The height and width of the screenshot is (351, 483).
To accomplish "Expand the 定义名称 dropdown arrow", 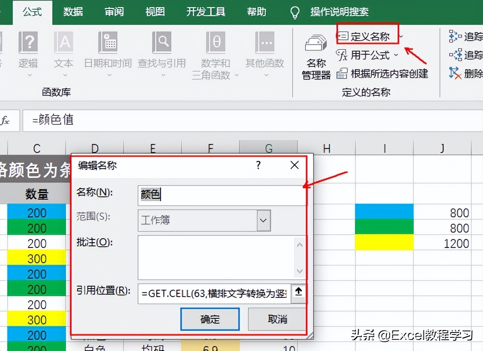I will pos(401,37).
